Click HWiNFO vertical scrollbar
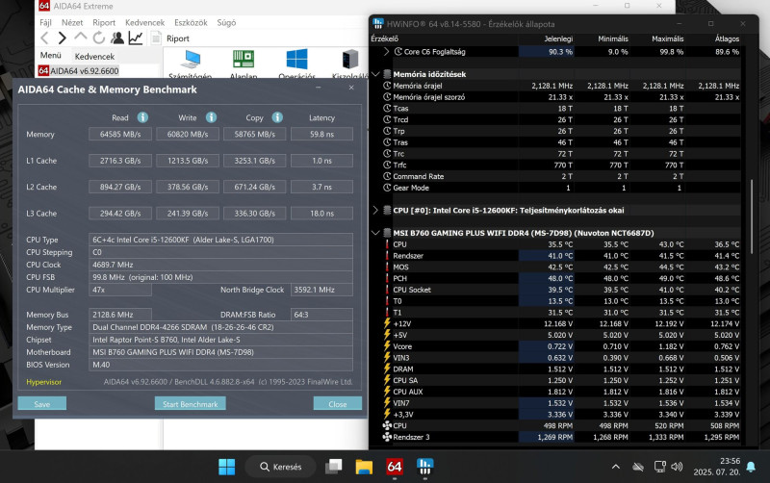Screen dimensions: 770x483 coord(752,216)
